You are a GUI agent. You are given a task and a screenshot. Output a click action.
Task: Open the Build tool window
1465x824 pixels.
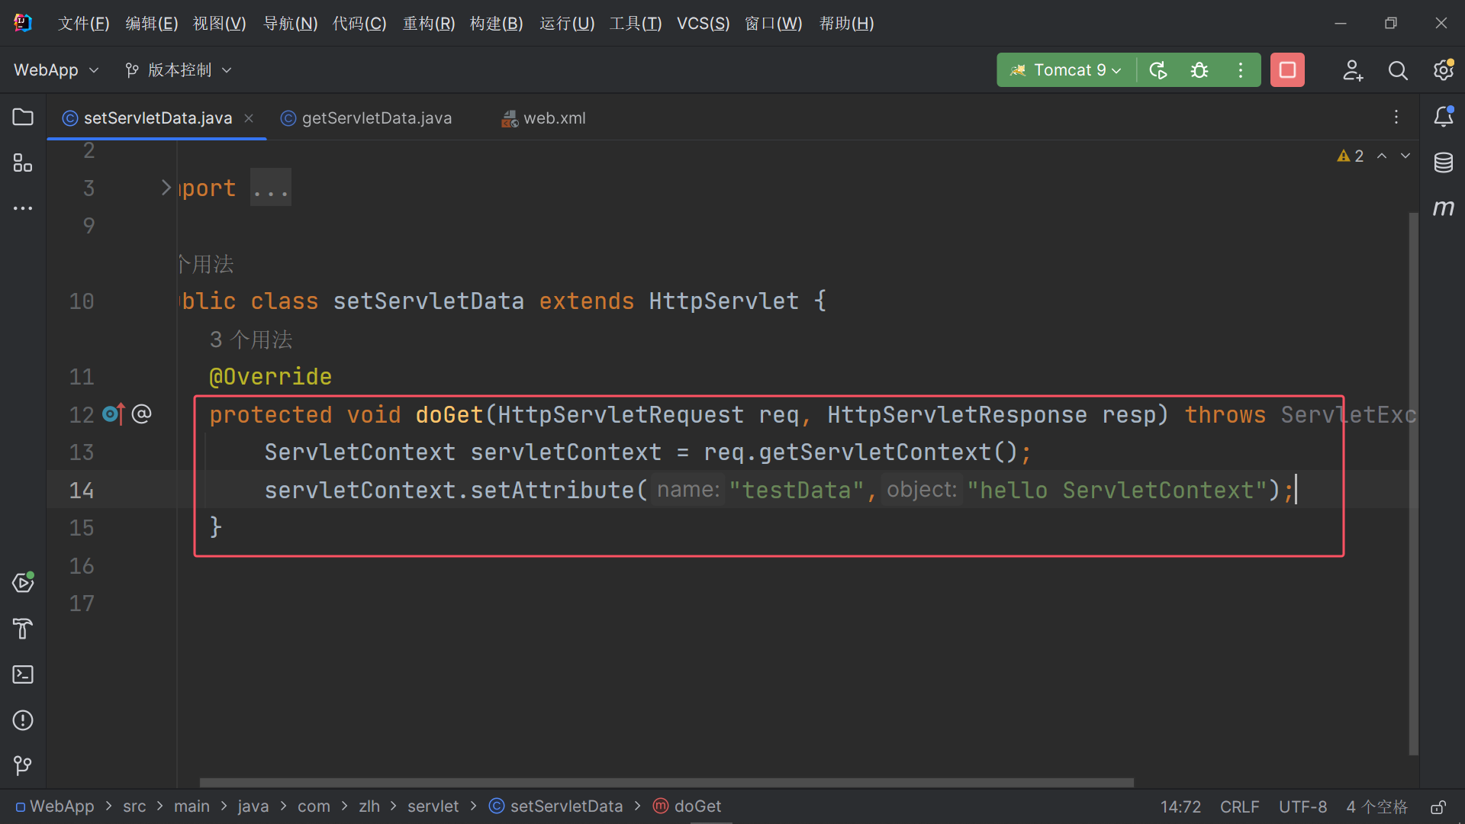tap(22, 629)
